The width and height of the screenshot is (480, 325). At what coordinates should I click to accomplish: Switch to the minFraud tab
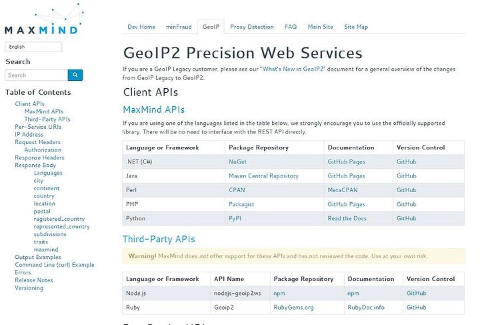(x=179, y=27)
